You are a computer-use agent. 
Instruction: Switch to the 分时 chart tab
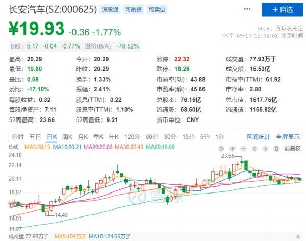tap(17, 137)
